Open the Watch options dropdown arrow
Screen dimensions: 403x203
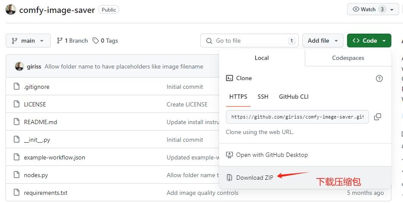point(392,9)
